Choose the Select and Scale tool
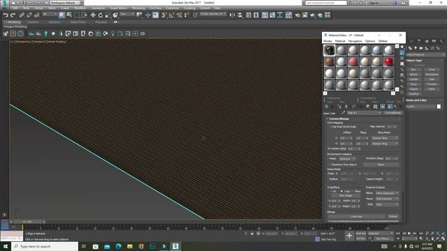The image size is (447, 251). tap(108, 15)
